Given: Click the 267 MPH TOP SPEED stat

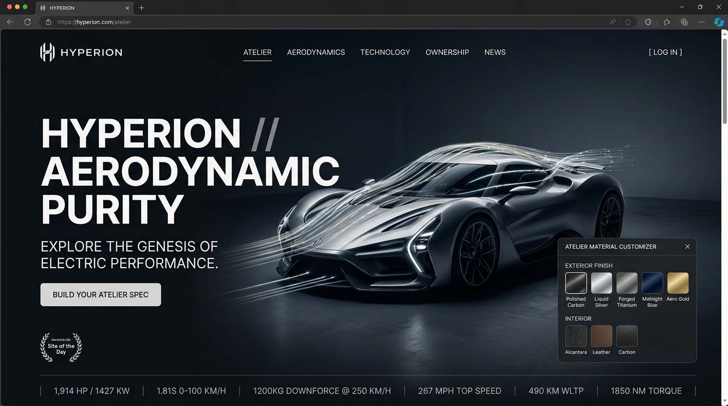Looking at the screenshot, I should point(460,391).
